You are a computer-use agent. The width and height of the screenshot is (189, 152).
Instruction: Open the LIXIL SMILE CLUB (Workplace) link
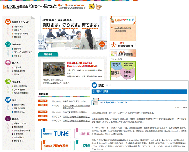coord(123,29)
